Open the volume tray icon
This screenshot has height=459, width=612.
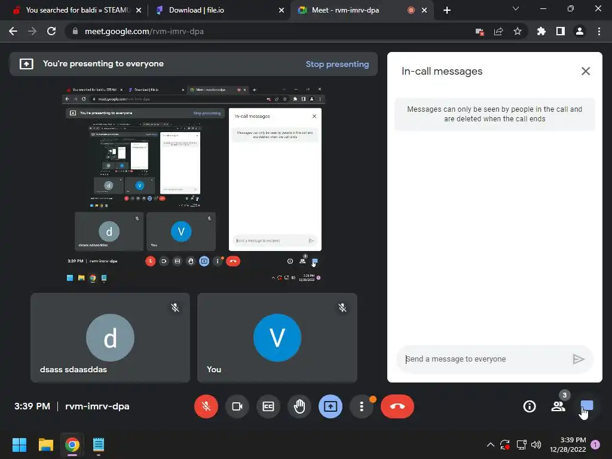[536, 445]
